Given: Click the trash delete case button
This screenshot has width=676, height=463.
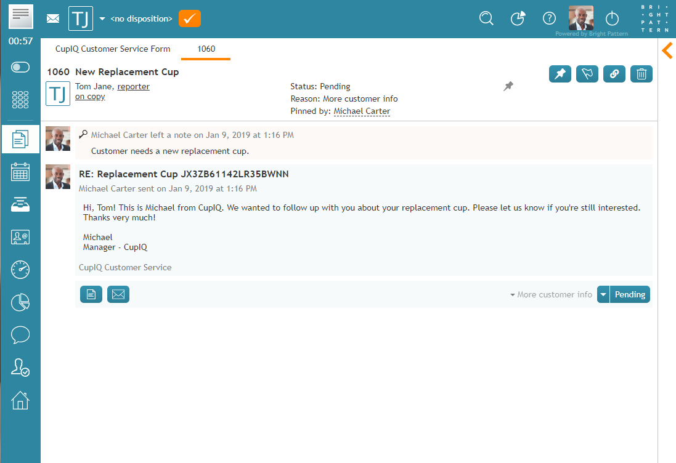Looking at the screenshot, I should 641,74.
